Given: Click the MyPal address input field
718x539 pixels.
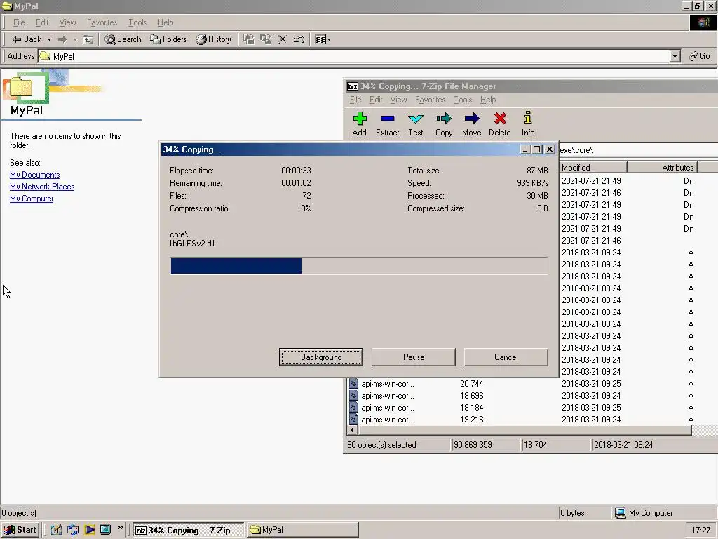Looking at the screenshot, I should click(x=354, y=56).
